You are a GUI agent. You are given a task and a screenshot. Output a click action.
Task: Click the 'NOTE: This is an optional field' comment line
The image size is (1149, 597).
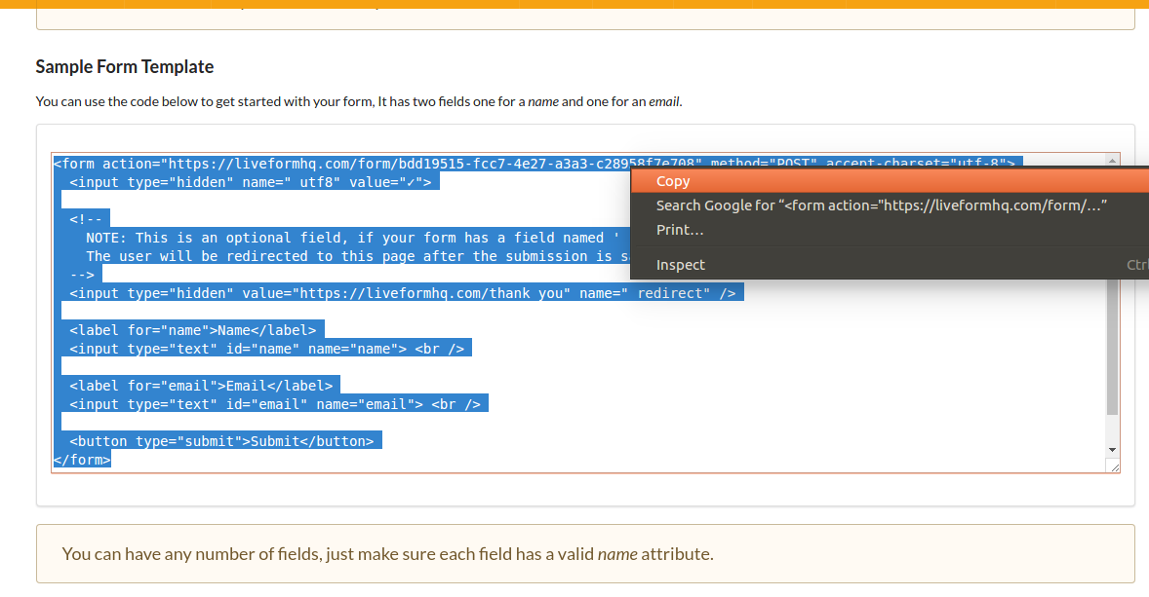[353, 238]
